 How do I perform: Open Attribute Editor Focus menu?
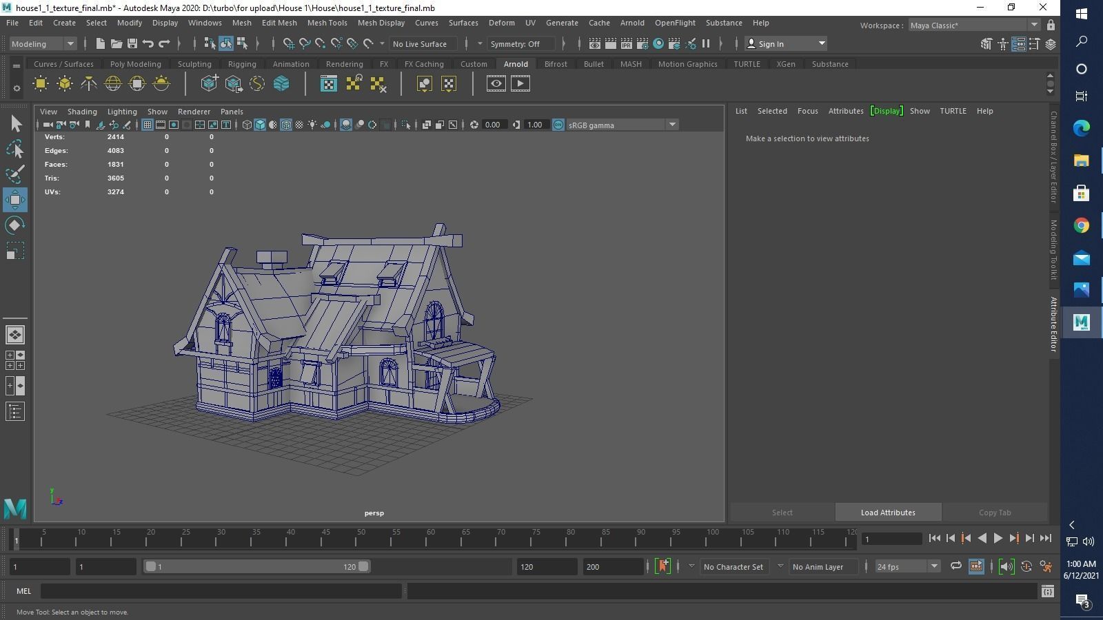pos(807,111)
